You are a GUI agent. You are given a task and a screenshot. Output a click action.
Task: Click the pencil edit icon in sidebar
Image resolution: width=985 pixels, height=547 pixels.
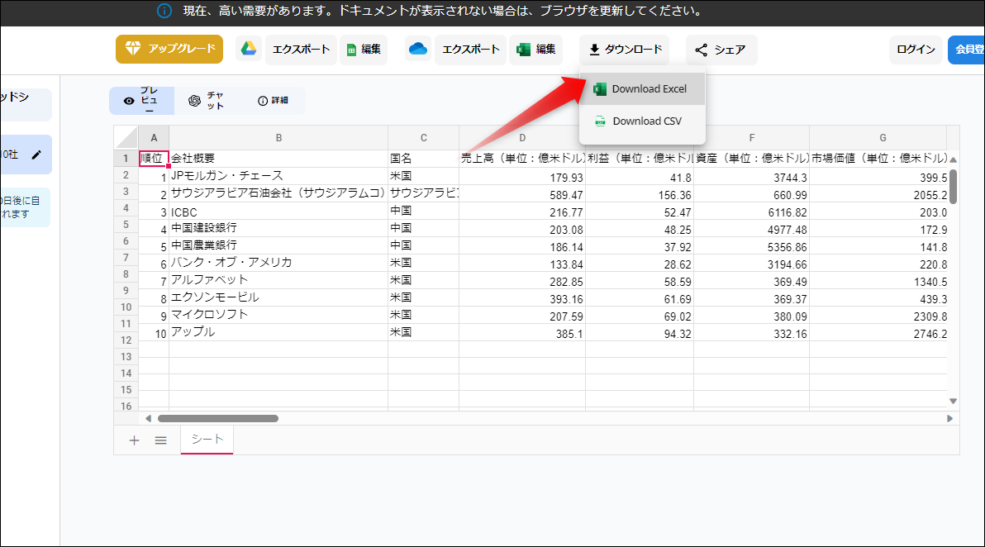tap(36, 155)
